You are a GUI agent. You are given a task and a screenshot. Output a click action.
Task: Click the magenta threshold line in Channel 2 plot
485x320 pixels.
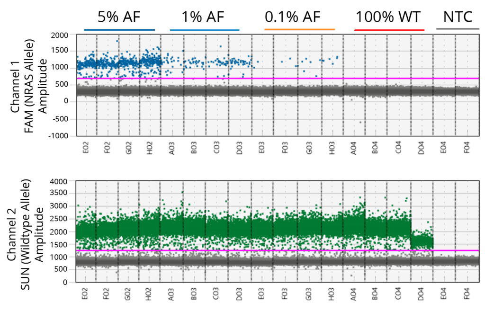(x=275, y=250)
